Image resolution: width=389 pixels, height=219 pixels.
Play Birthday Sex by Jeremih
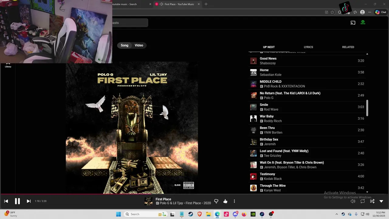(x=307, y=142)
